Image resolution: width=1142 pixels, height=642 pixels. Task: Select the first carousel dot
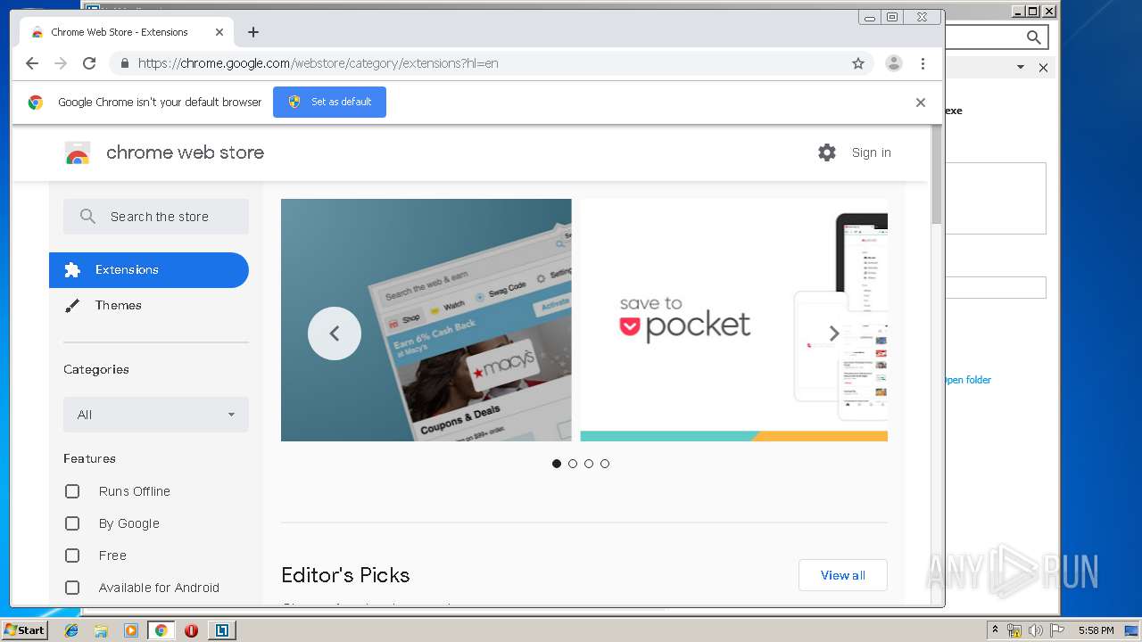click(557, 464)
